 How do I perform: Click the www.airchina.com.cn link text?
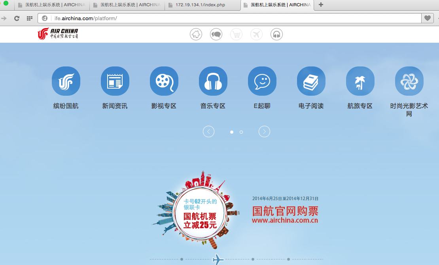point(285,220)
